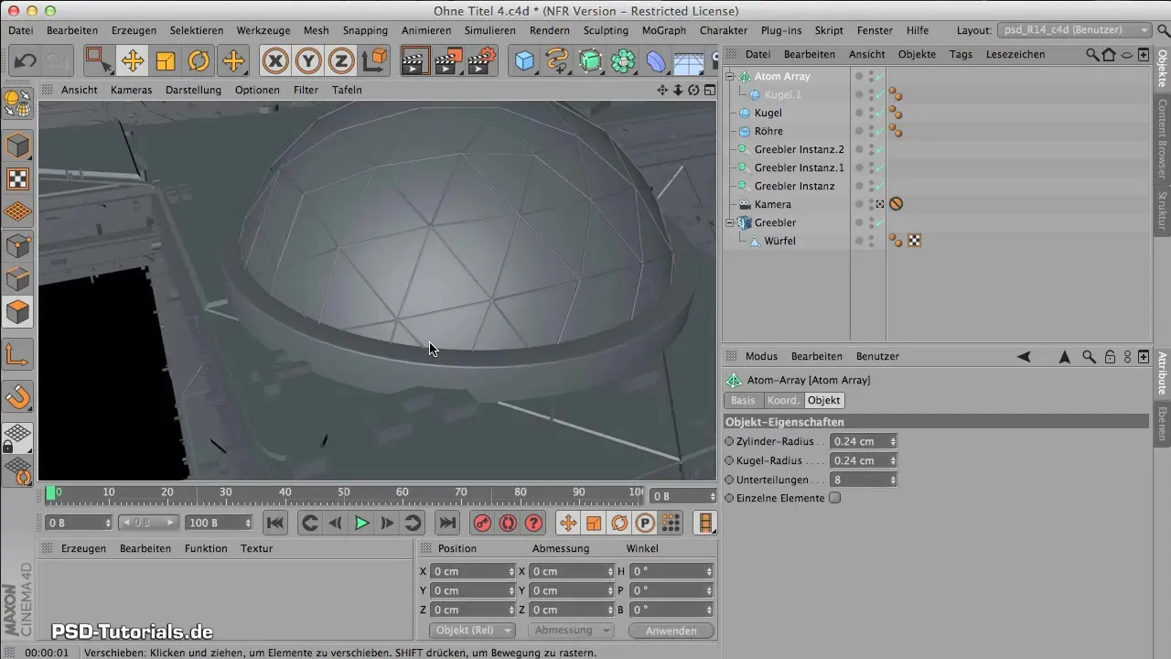Play the animation forward
Viewport: 1171px width, 659px height.
[x=361, y=523]
